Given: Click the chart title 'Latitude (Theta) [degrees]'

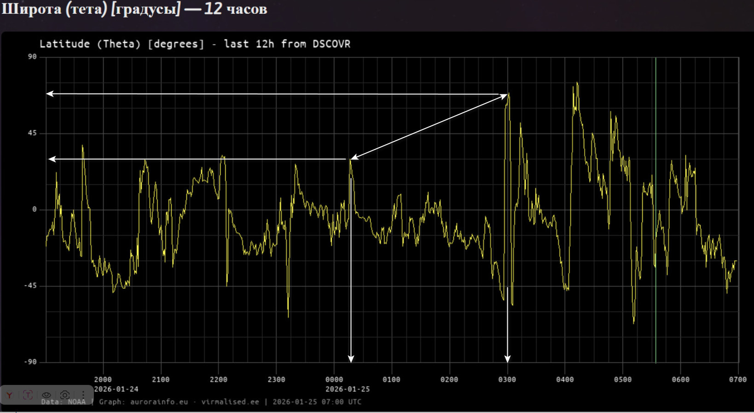Looking at the screenshot, I should click(122, 44).
